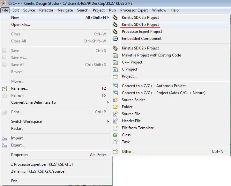
Task: Close the File menu via its header
Action: tap(5, 10)
